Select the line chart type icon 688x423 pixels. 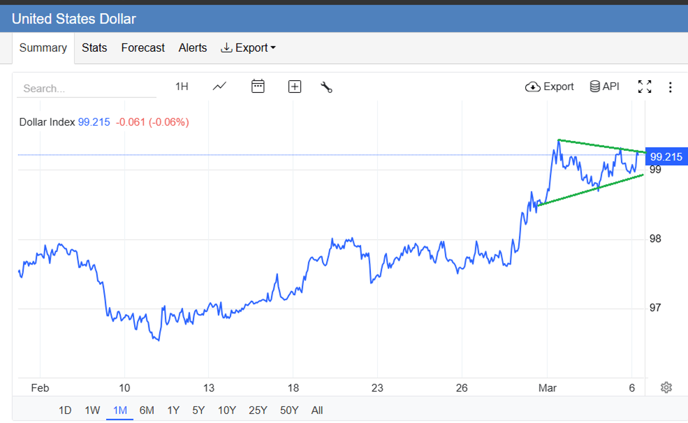(x=218, y=86)
